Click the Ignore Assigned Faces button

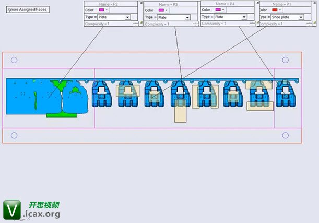[x=28, y=9]
